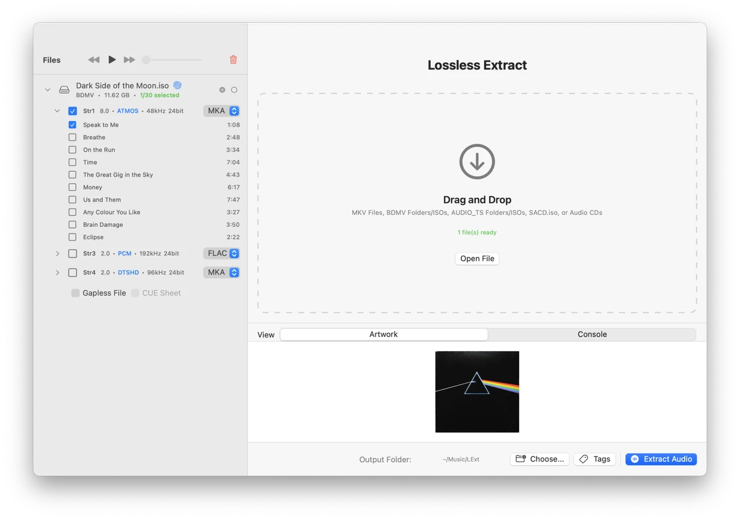The height and width of the screenshot is (520, 740).
Task: Open the Tags editor button
Action: (x=595, y=459)
